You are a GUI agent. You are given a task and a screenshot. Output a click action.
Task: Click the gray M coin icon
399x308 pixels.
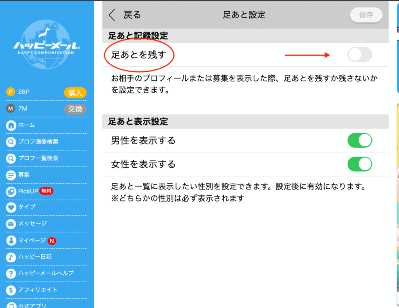(11, 109)
